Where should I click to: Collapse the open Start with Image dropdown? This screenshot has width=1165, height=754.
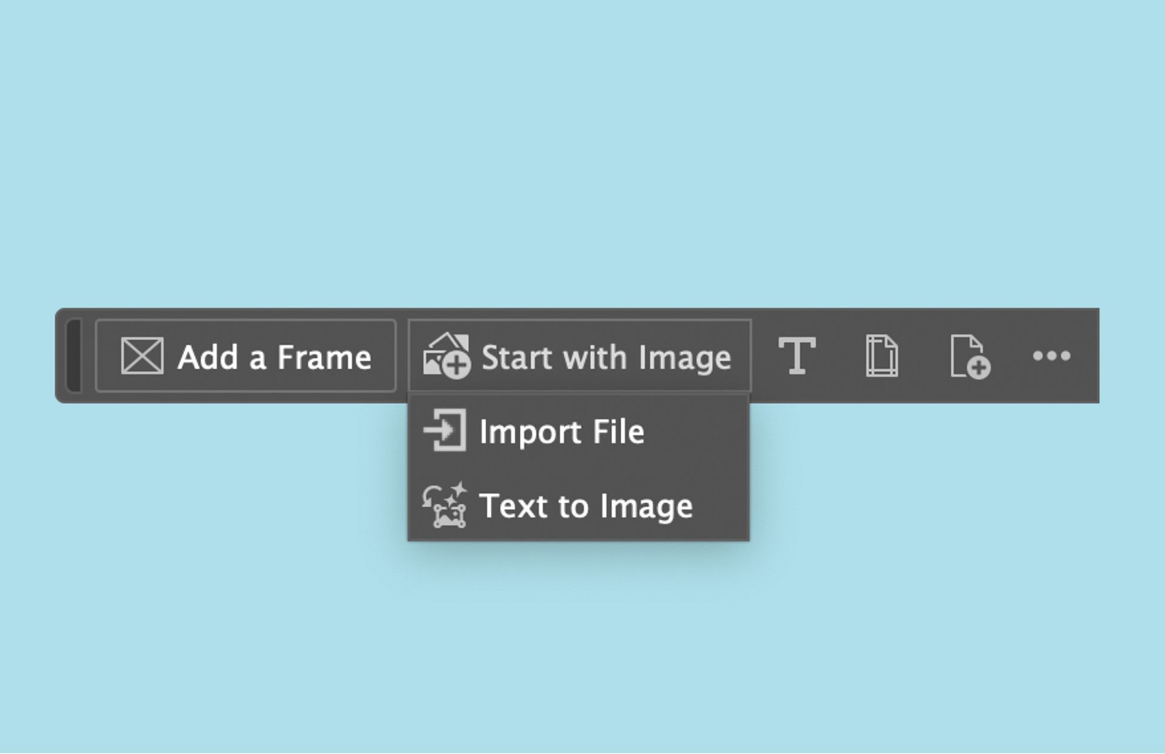[579, 357]
